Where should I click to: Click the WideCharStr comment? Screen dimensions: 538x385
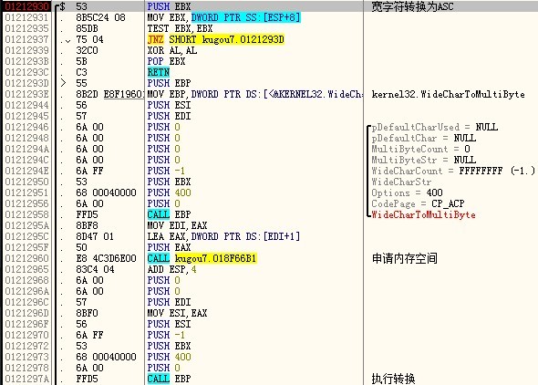[x=401, y=182]
